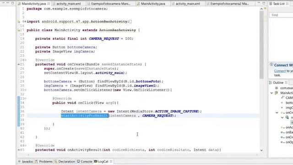This screenshot has height=165, width=293.
Task: Click onActivityResult on line 45
Action: (85, 150)
